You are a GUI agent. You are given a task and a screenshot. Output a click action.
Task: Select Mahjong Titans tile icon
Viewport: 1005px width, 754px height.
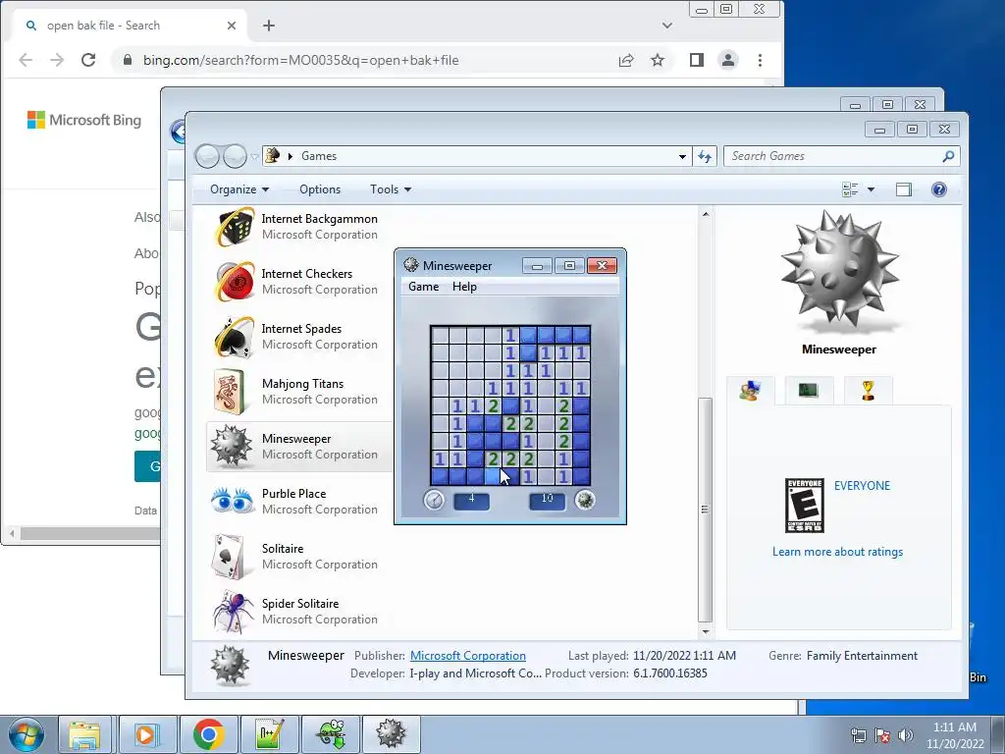click(230, 392)
